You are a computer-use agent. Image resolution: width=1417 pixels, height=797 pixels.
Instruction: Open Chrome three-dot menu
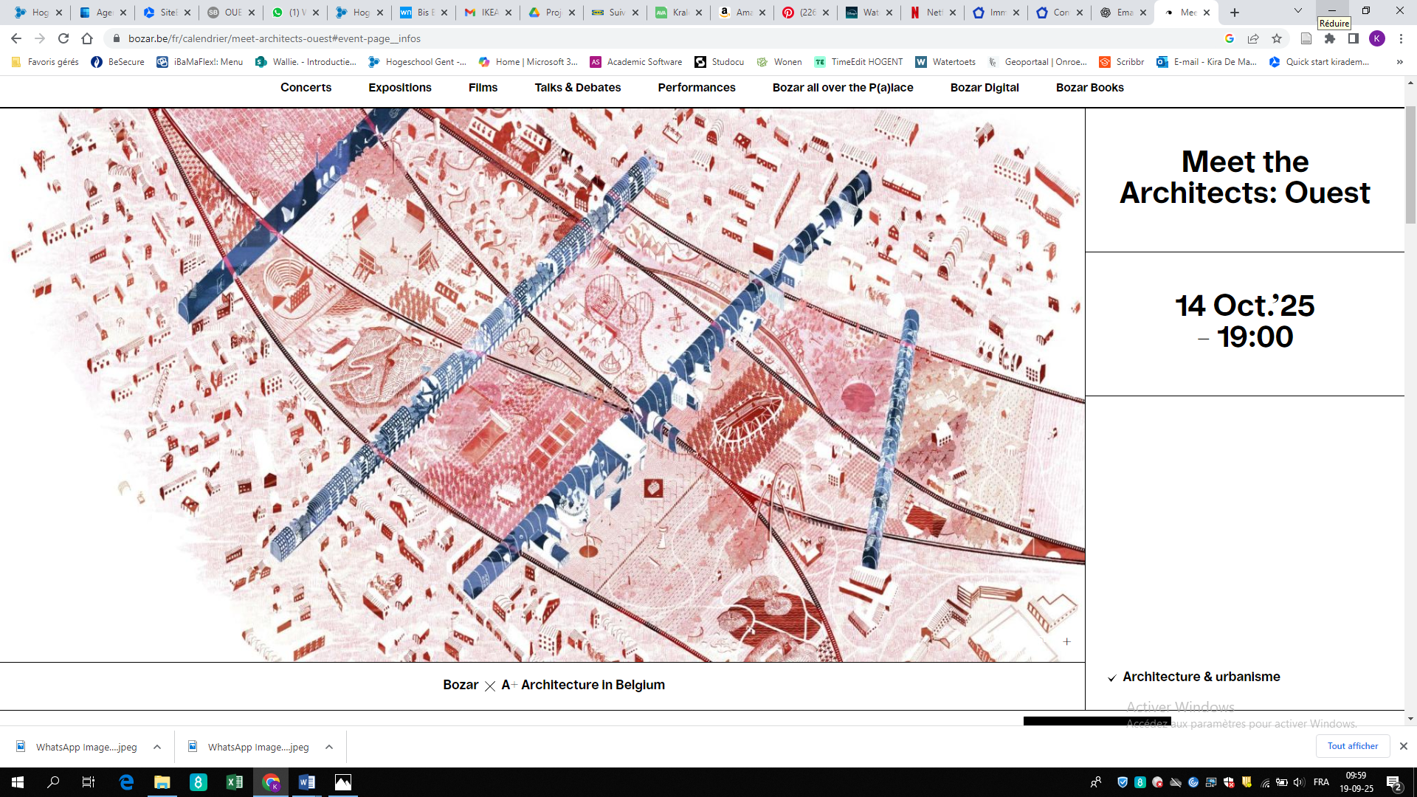(1401, 38)
